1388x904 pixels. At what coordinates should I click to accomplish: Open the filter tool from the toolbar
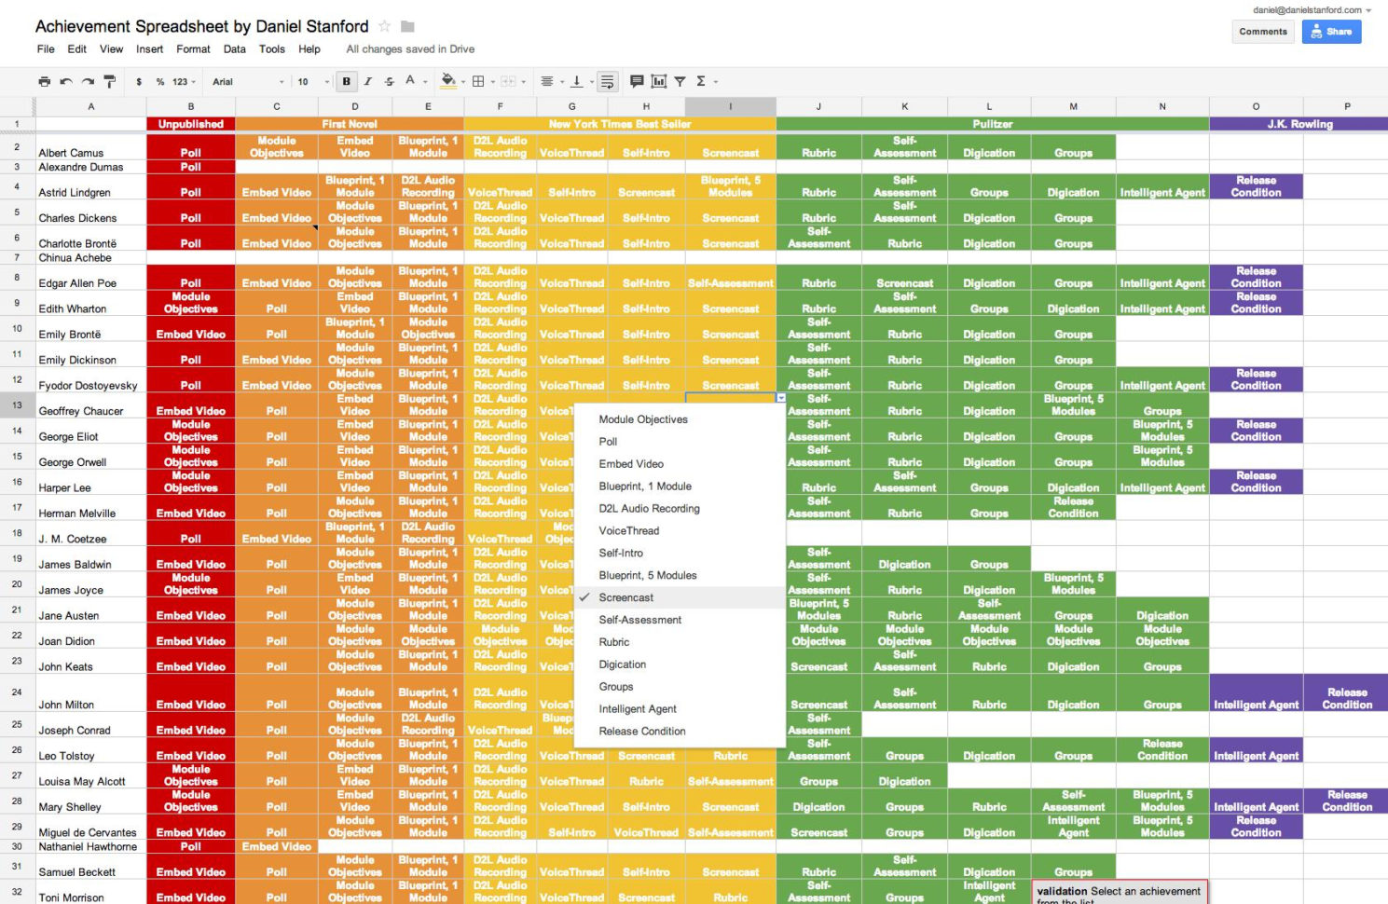tap(680, 81)
